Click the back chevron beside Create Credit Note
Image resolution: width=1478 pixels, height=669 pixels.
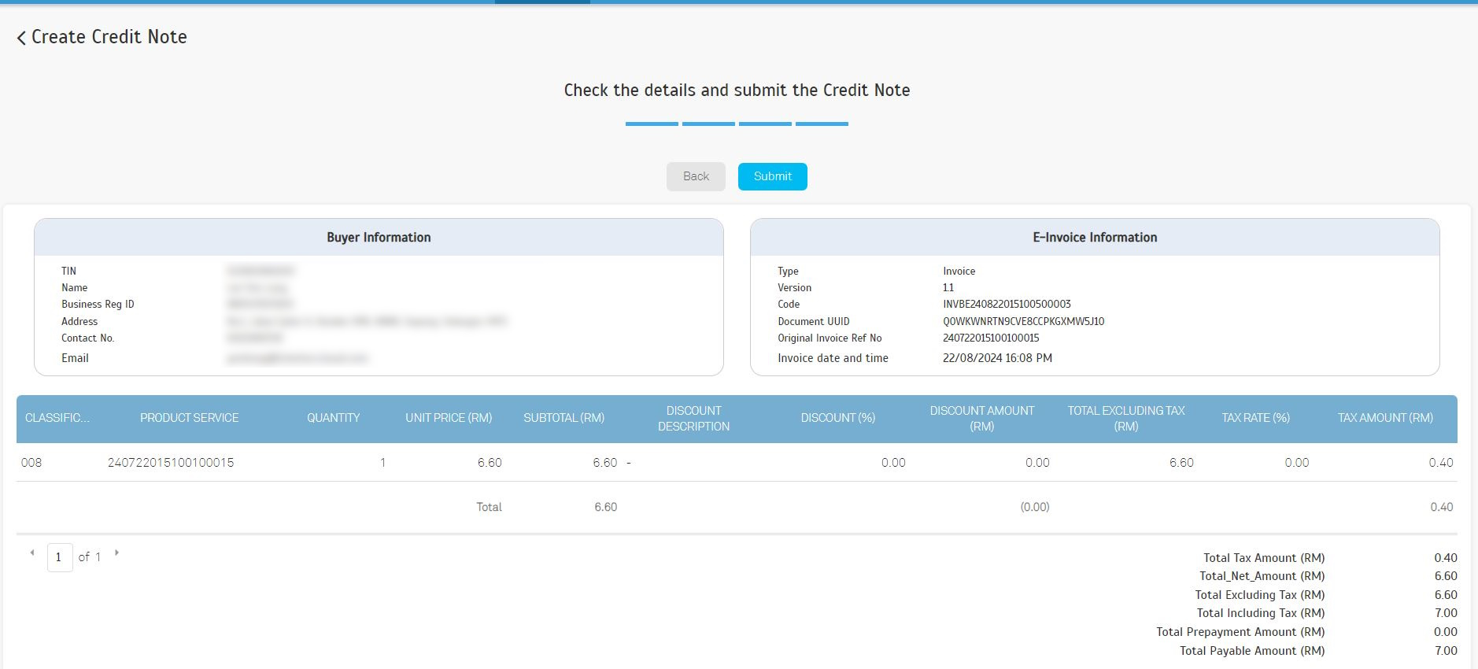pos(21,38)
